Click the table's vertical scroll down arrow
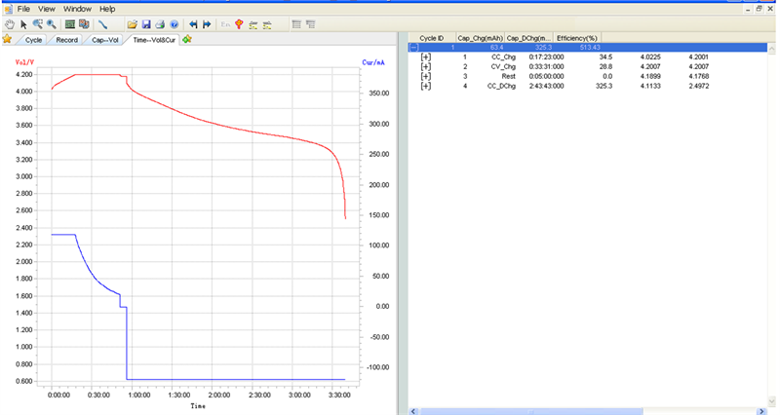The width and height of the screenshot is (780, 415). 771,400
